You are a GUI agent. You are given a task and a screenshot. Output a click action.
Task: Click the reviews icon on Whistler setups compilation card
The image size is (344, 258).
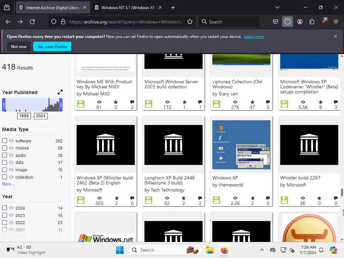pyautogui.click(x=336, y=102)
